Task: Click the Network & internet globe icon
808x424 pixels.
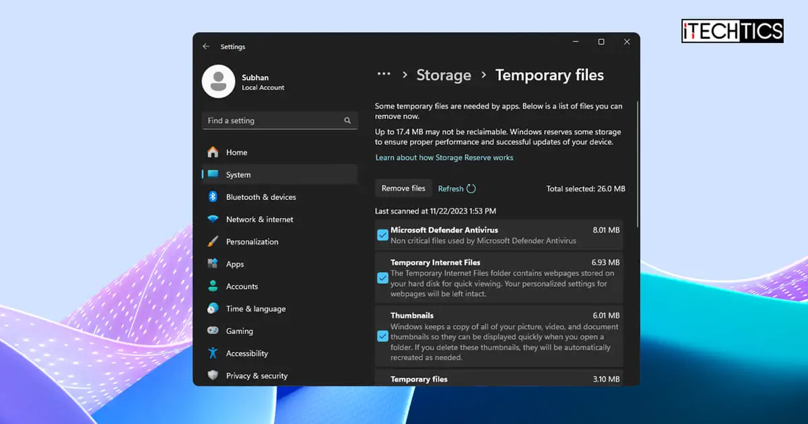Action: click(x=213, y=219)
